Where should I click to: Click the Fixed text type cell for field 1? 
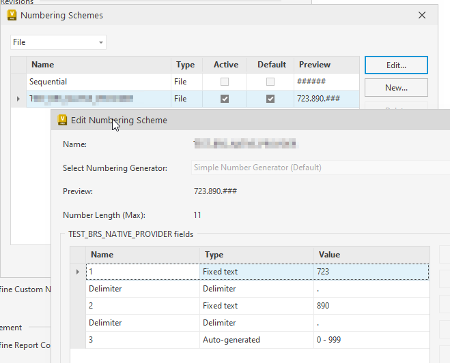257,272
